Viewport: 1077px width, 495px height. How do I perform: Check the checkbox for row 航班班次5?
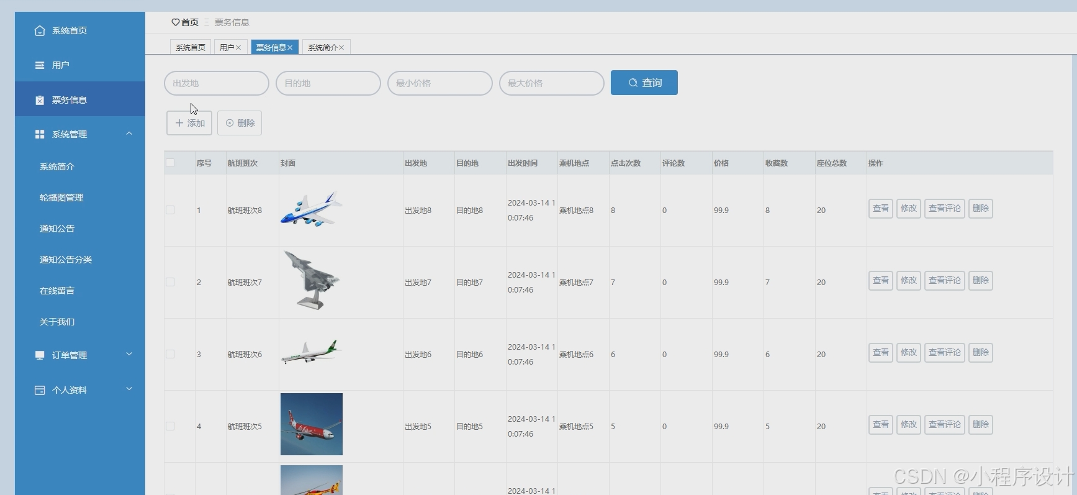(170, 426)
